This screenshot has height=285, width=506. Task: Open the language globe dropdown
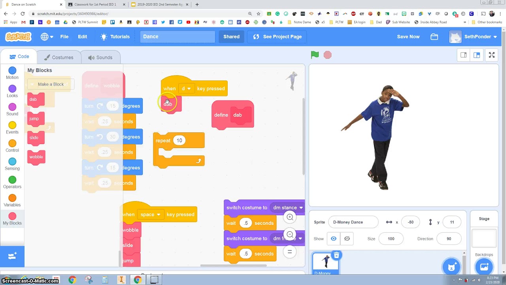(47, 36)
